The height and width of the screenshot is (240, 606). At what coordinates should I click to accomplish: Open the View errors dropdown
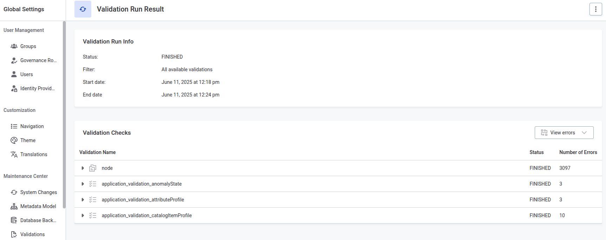(564, 133)
